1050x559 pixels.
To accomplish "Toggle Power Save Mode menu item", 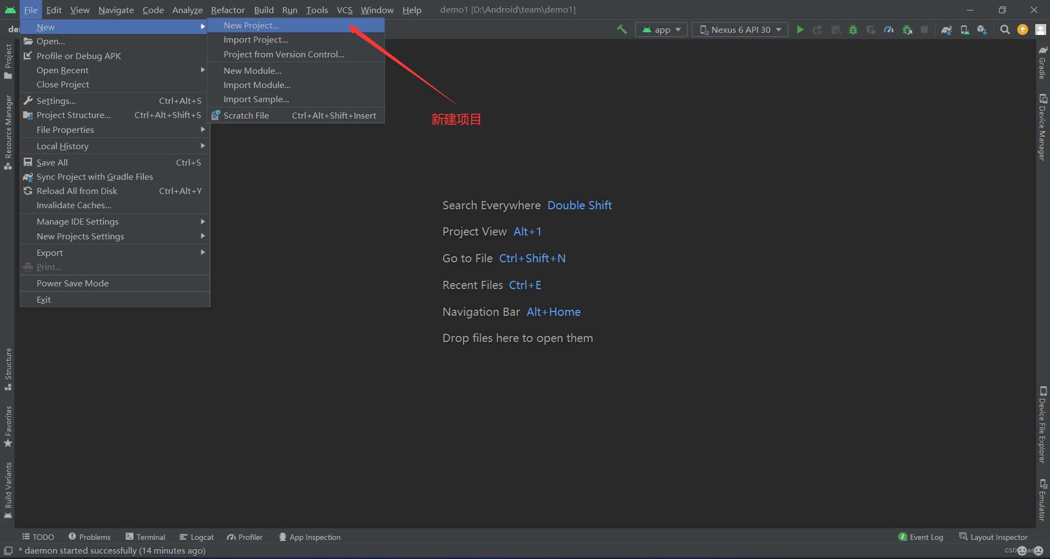I will (115, 283).
